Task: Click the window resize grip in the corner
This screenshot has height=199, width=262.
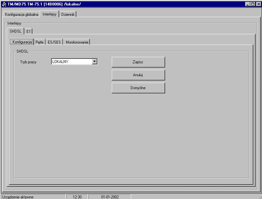Action: tap(259, 197)
